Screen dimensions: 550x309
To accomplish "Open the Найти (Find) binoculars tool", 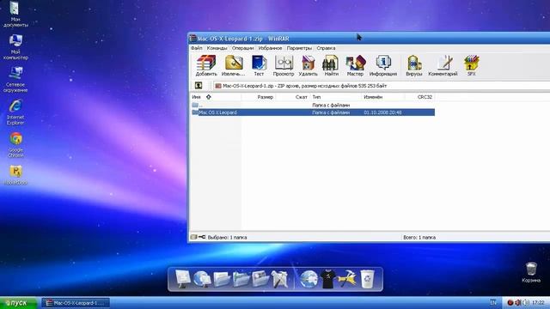I will [331, 65].
